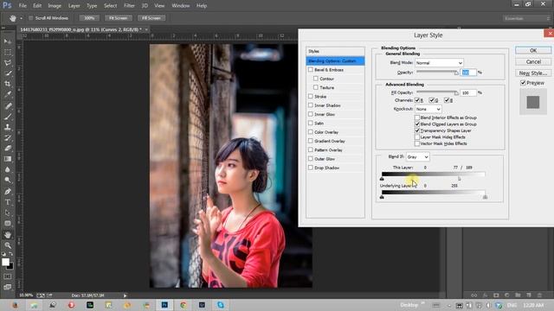
Task: Select the Horizontal Type tool
Action: tap(8, 202)
